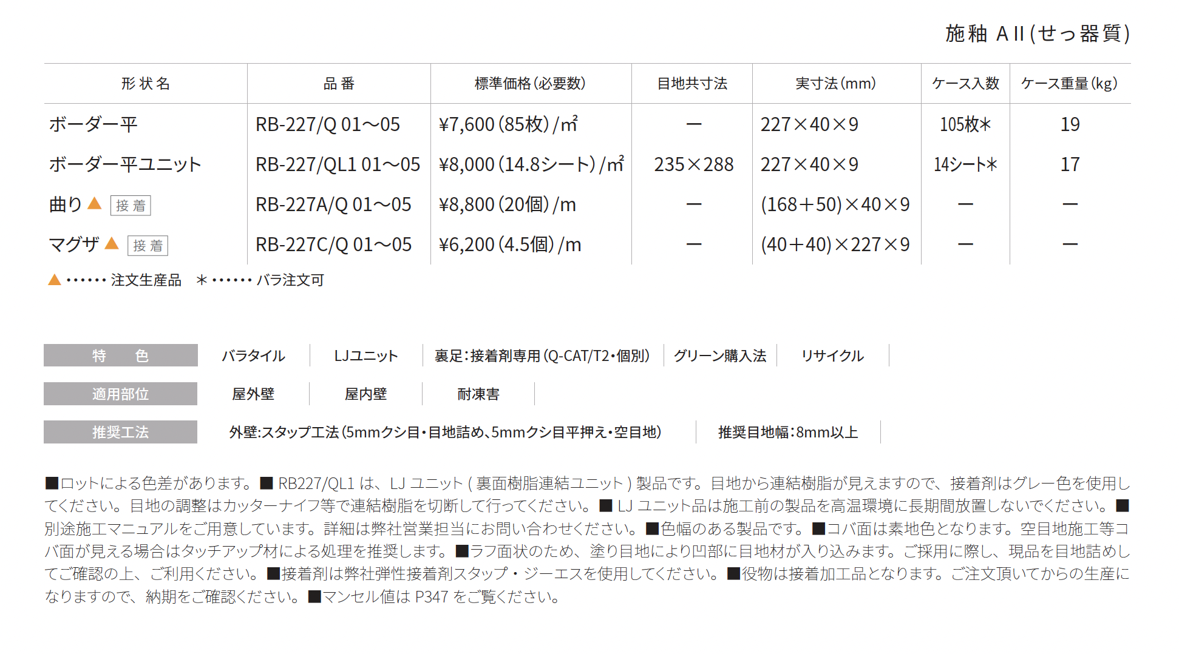Select the 耐凍害 application tag

coord(478,394)
